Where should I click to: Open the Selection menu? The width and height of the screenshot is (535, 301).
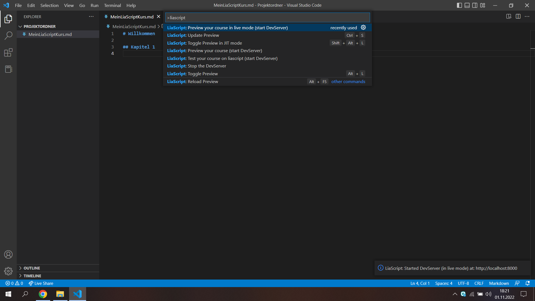pos(49,5)
